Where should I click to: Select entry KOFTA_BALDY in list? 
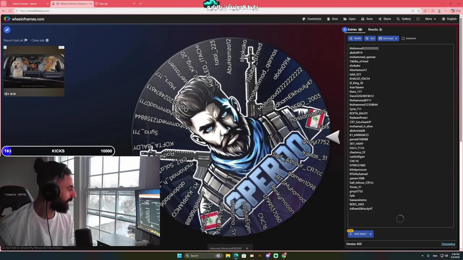[358, 113]
